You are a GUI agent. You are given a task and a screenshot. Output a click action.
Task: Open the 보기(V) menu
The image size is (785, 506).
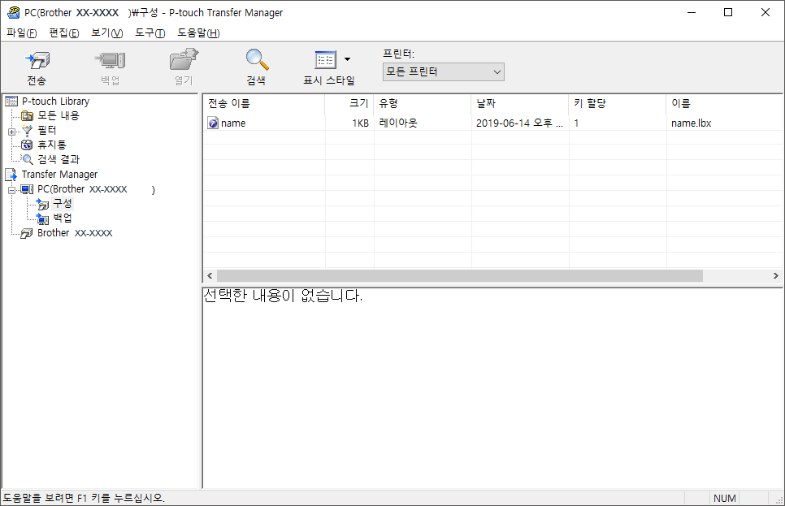(106, 33)
